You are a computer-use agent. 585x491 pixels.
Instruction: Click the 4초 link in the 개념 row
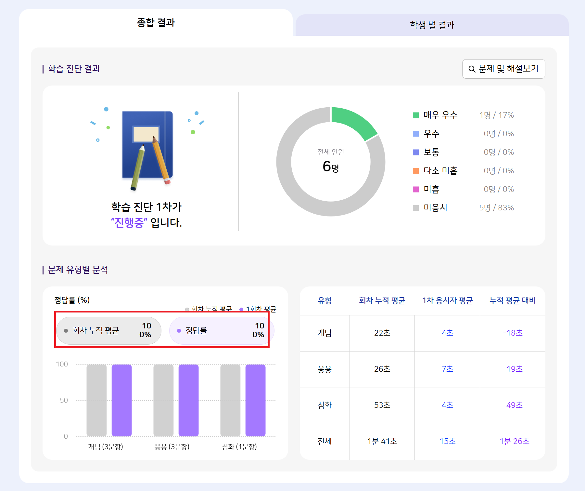click(447, 333)
